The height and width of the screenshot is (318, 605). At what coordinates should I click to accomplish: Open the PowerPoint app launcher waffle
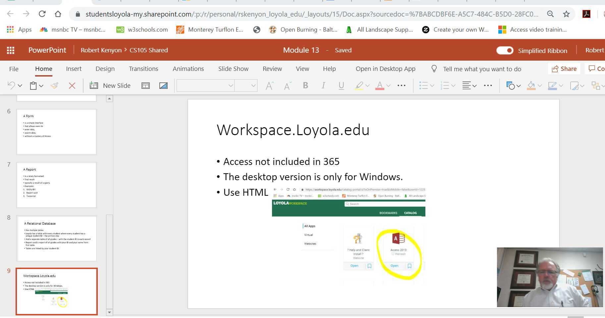pos(11,50)
